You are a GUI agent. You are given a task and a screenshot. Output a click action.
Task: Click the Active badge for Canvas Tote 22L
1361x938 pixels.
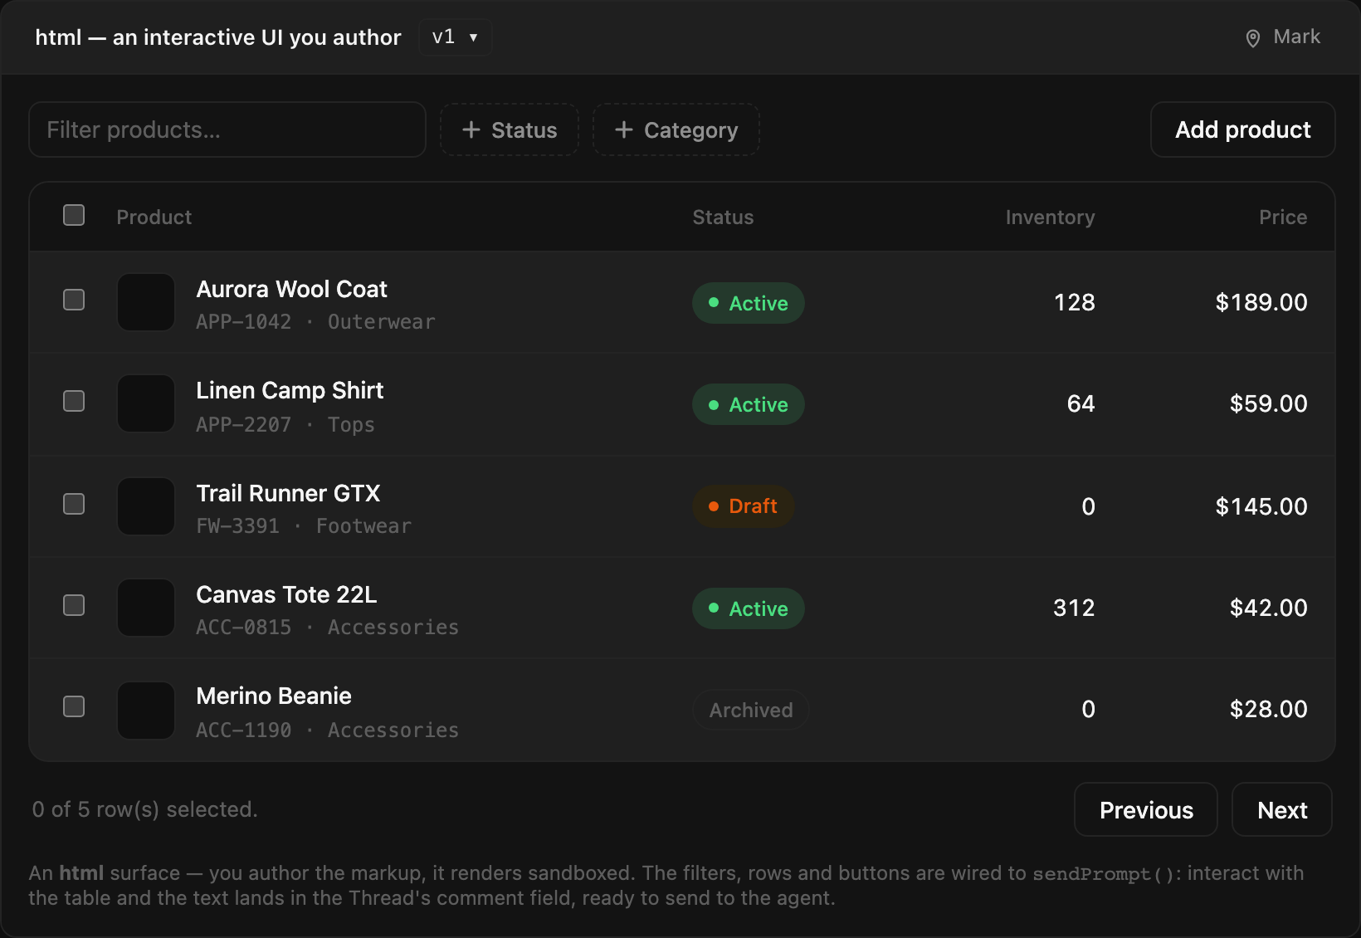(x=749, y=608)
